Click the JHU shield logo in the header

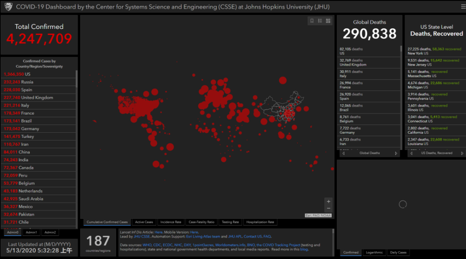point(8,7)
